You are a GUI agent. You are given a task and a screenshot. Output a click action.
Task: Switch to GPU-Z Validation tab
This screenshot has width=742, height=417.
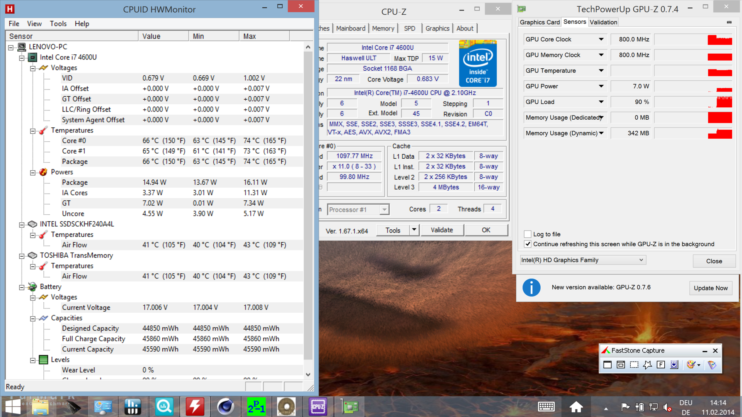(x=603, y=22)
